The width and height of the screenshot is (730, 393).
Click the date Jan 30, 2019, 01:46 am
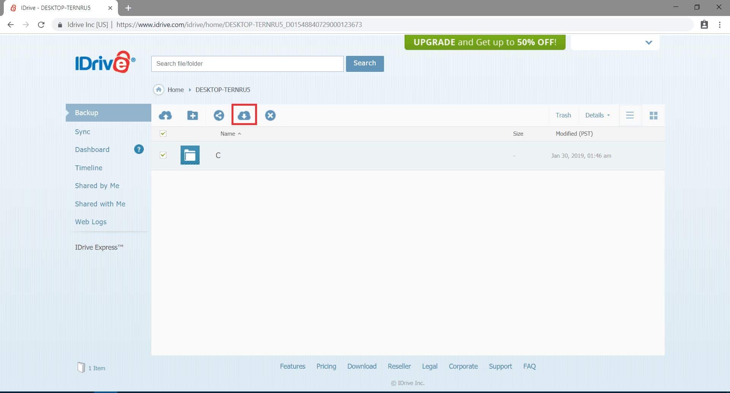581,155
